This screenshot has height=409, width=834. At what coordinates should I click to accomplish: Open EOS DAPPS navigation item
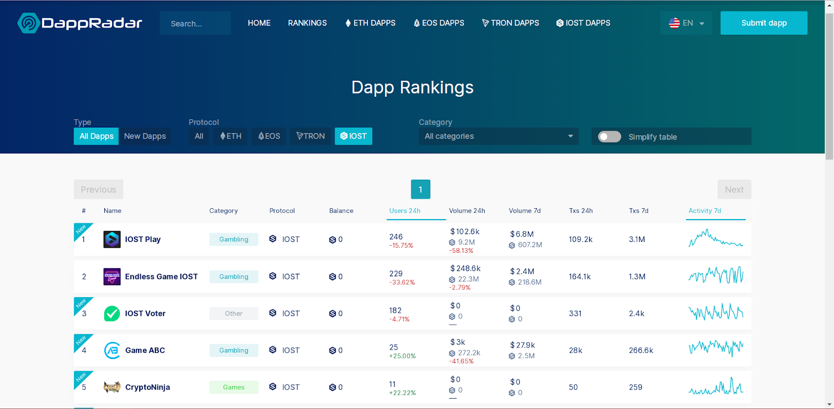[x=439, y=23]
